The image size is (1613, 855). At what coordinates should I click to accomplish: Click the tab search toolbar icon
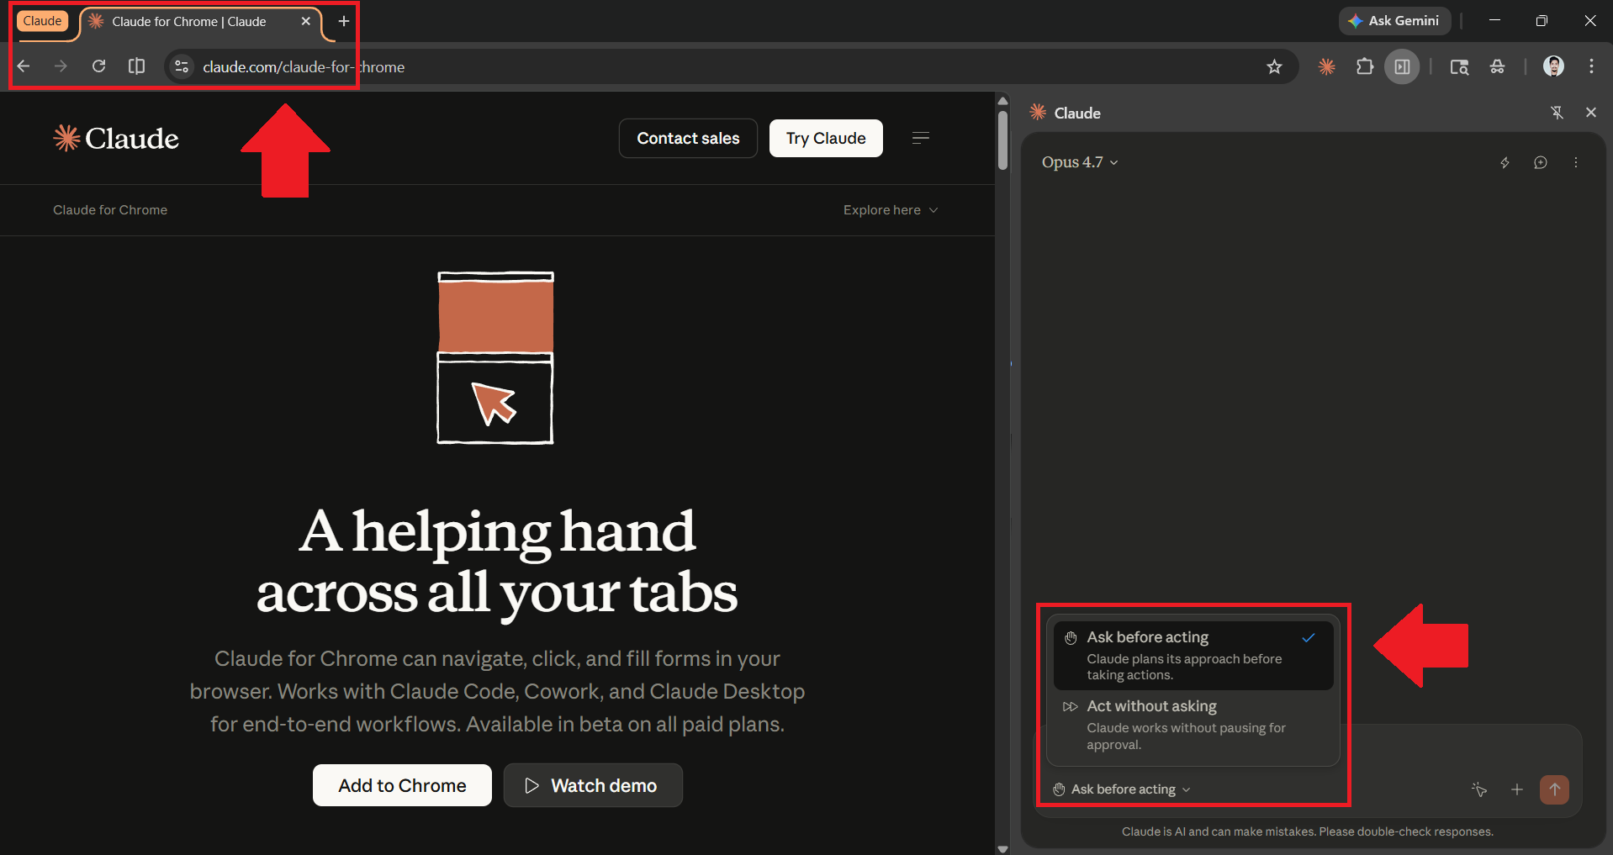click(x=1459, y=66)
